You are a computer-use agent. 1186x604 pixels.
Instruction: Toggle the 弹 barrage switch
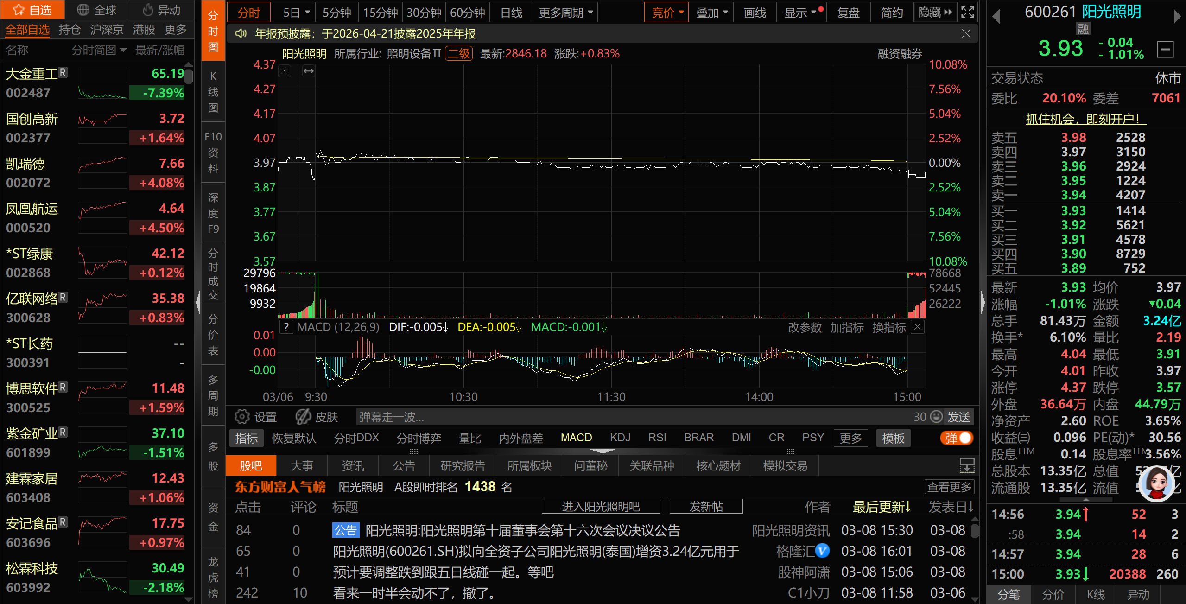pos(957,438)
